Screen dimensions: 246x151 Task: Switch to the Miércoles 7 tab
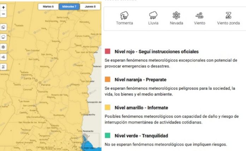(69, 7)
